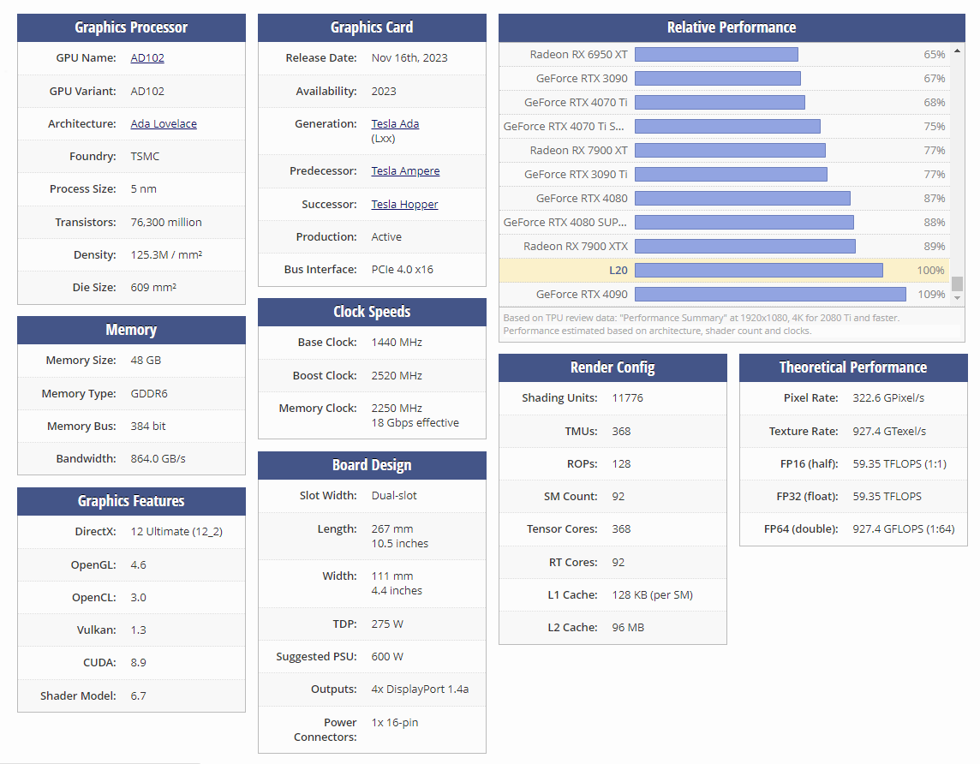Image resolution: width=980 pixels, height=764 pixels.
Task: Click the GeForce RTX 4090 performance bar
Action: pyautogui.click(x=771, y=295)
